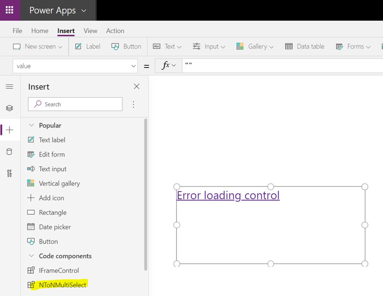Click the Insert panel scrollbar
Image resolution: width=383 pixels, height=296 pixels.
(146, 195)
